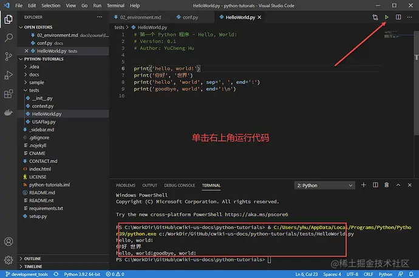Open the Edit menu
The width and height of the screenshot is (419, 278).
click(x=32, y=5)
